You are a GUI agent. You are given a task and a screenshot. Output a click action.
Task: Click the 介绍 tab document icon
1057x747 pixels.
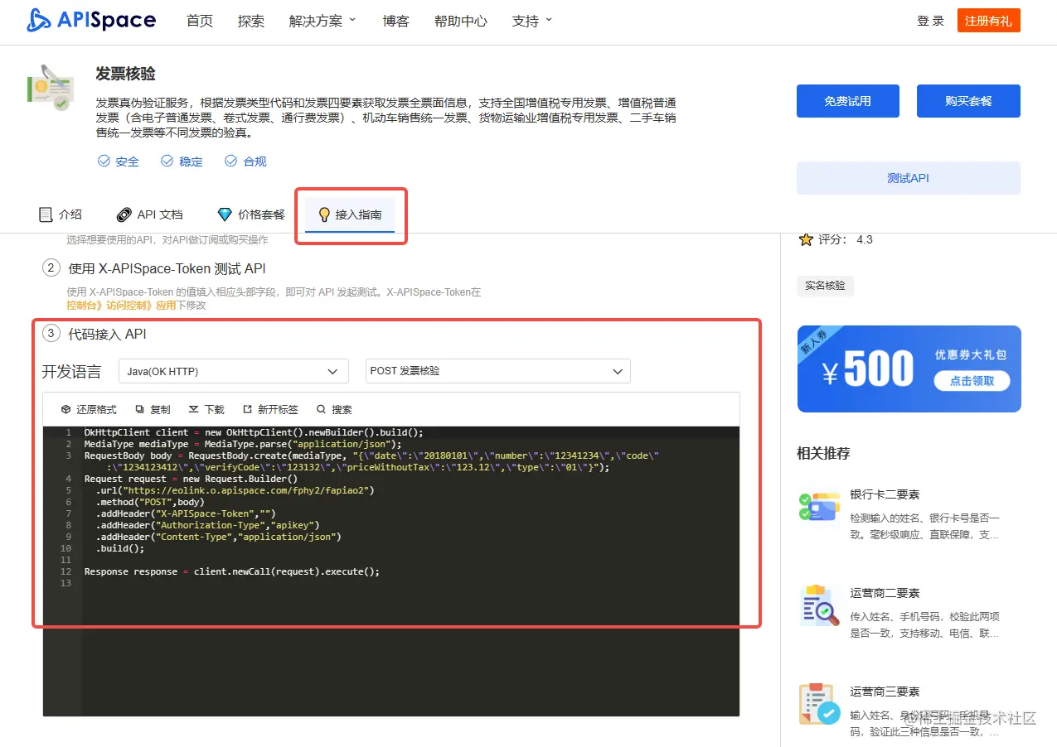click(46, 214)
